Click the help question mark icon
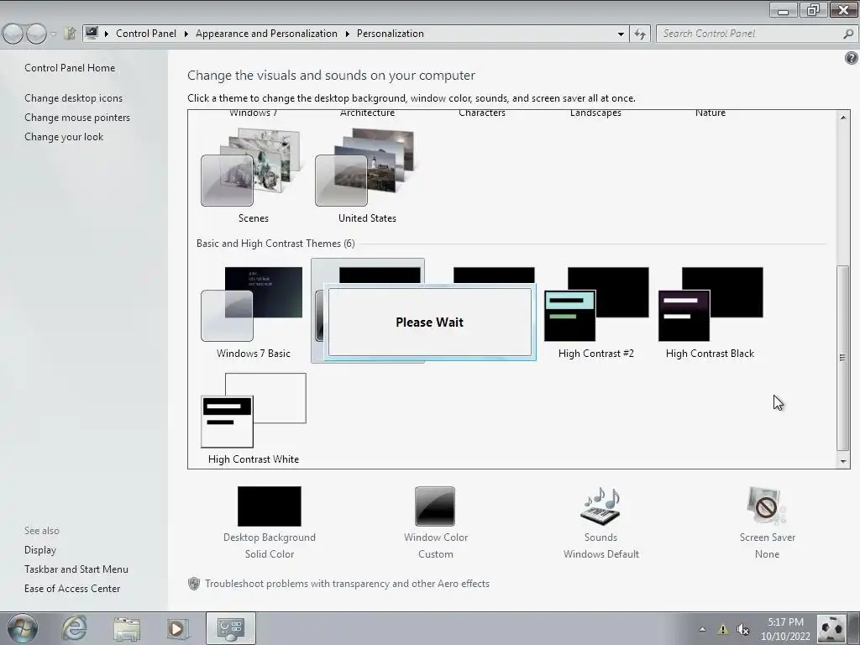The width and height of the screenshot is (860, 645). [851, 58]
